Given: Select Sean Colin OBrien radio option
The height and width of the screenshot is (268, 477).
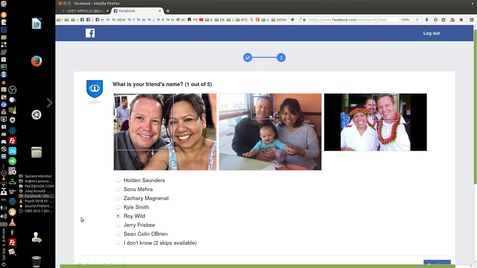Looking at the screenshot, I should [118, 234].
